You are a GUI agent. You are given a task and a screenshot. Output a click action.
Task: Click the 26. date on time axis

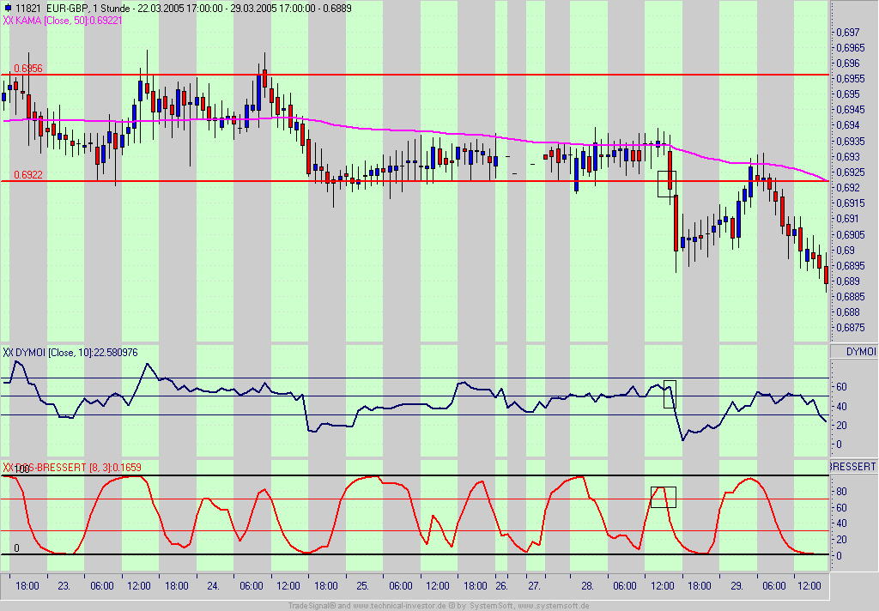(501, 586)
